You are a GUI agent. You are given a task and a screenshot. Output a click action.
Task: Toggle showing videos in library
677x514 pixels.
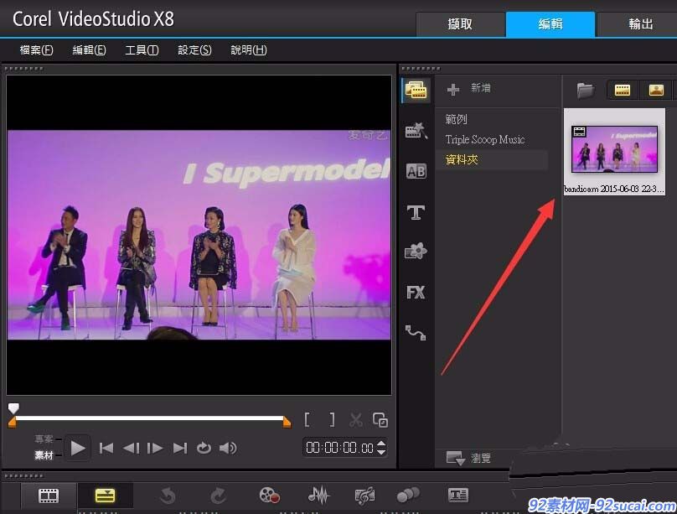coord(623,91)
